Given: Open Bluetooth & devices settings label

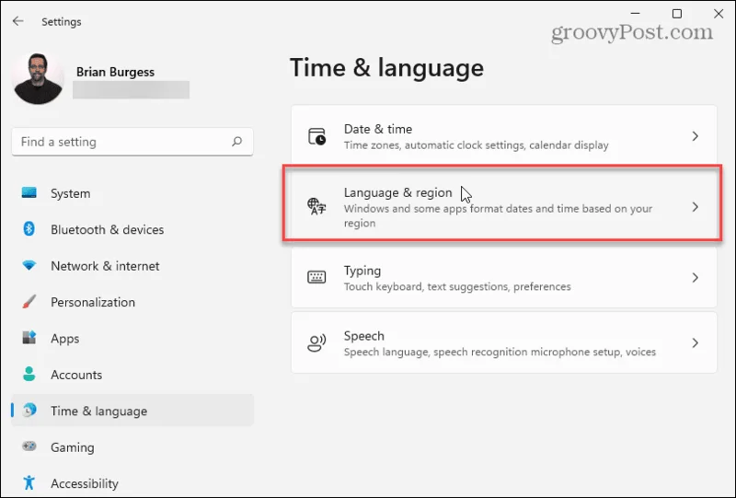Looking at the screenshot, I should coord(107,230).
